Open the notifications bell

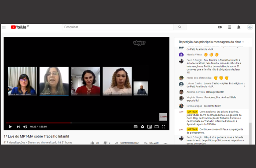239,27
